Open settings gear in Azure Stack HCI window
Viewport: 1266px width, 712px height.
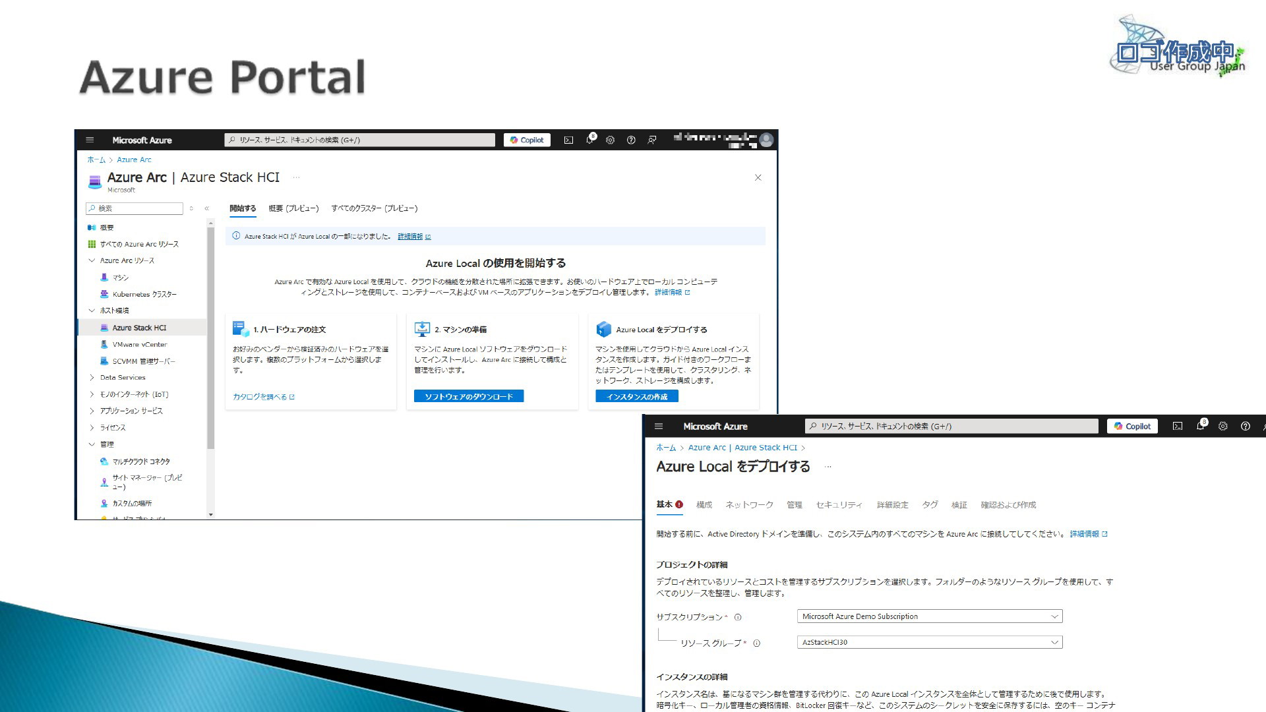[x=610, y=140]
